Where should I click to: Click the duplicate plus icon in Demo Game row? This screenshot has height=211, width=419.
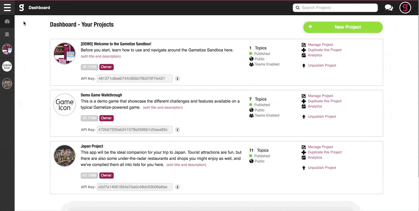[x=304, y=101]
